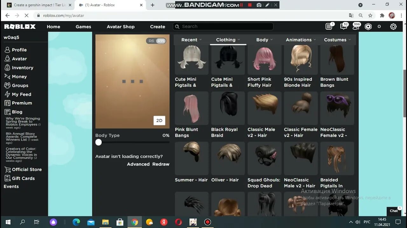Image resolution: width=407 pixels, height=228 pixels.
Task: Take a Bandicam screenshot with camera icon
Action: click(x=259, y=5)
